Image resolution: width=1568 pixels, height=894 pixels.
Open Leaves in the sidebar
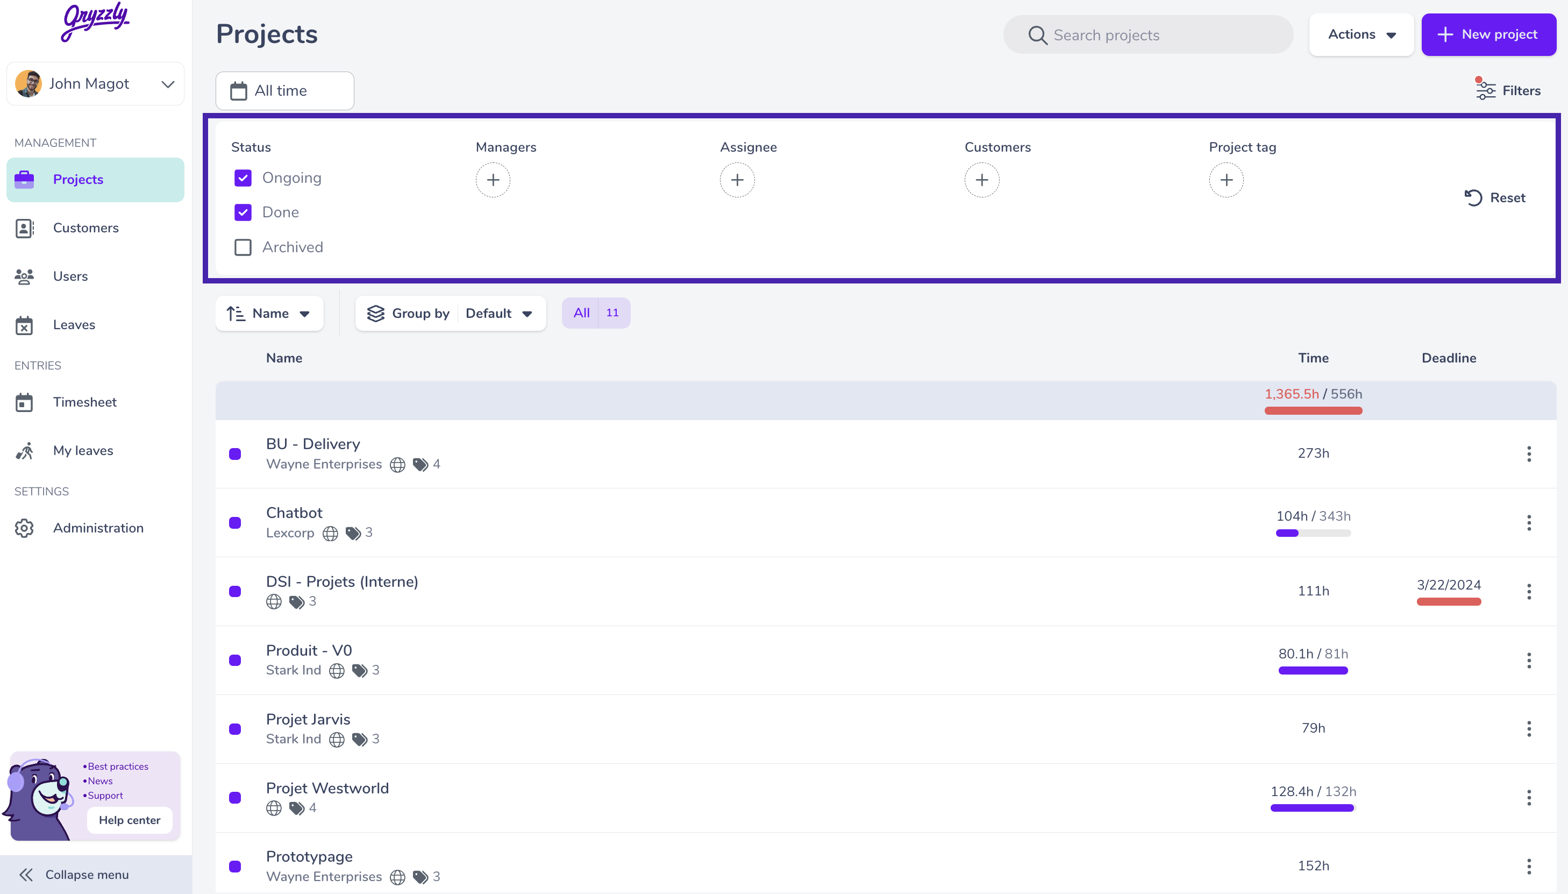pyautogui.click(x=95, y=325)
